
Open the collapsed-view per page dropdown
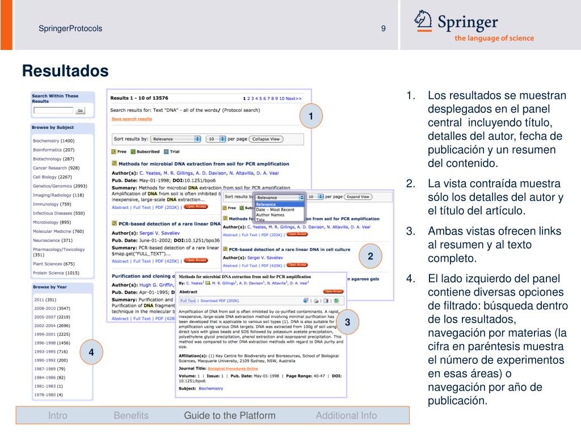coord(315,197)
